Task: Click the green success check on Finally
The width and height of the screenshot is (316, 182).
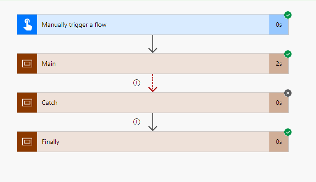Action: point(288,132)
